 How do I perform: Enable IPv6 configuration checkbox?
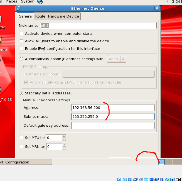click(x=21, y=49)
